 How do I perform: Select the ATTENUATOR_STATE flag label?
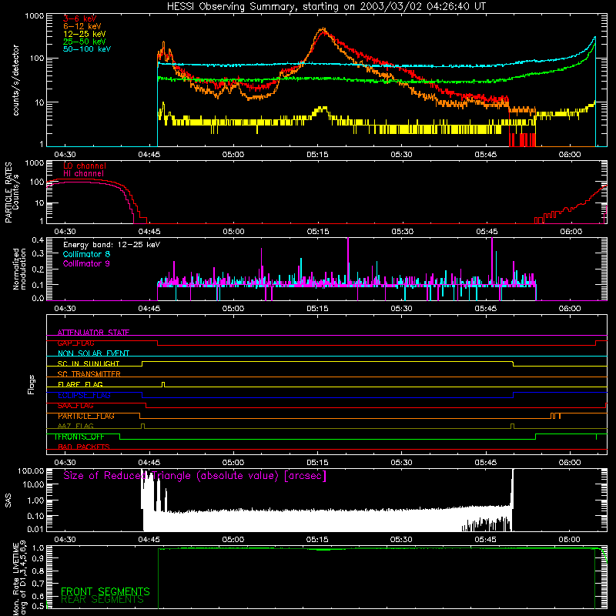coord(93,333)
